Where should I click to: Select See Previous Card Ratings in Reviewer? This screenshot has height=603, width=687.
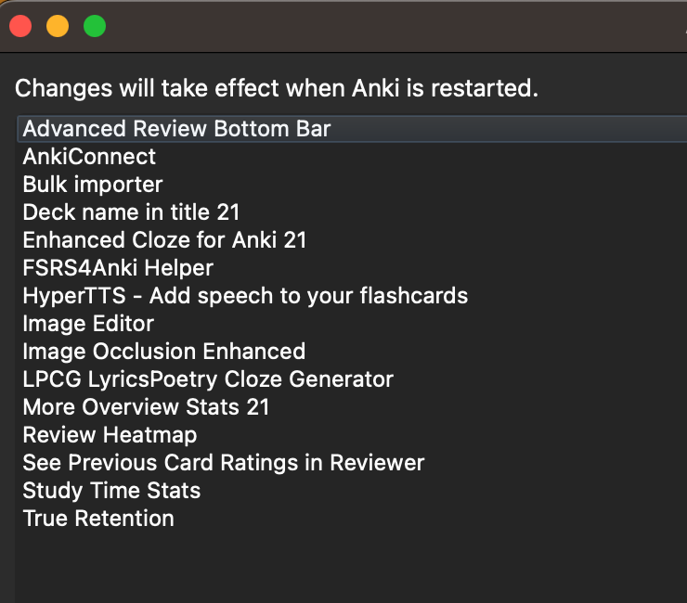(x=223, y=463)
